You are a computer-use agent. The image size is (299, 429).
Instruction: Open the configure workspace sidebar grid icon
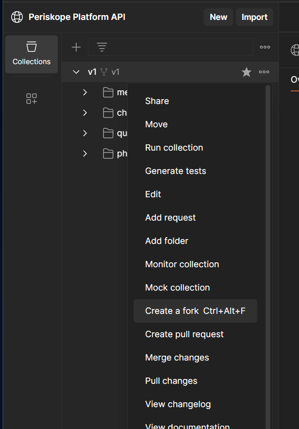(32, 99)
